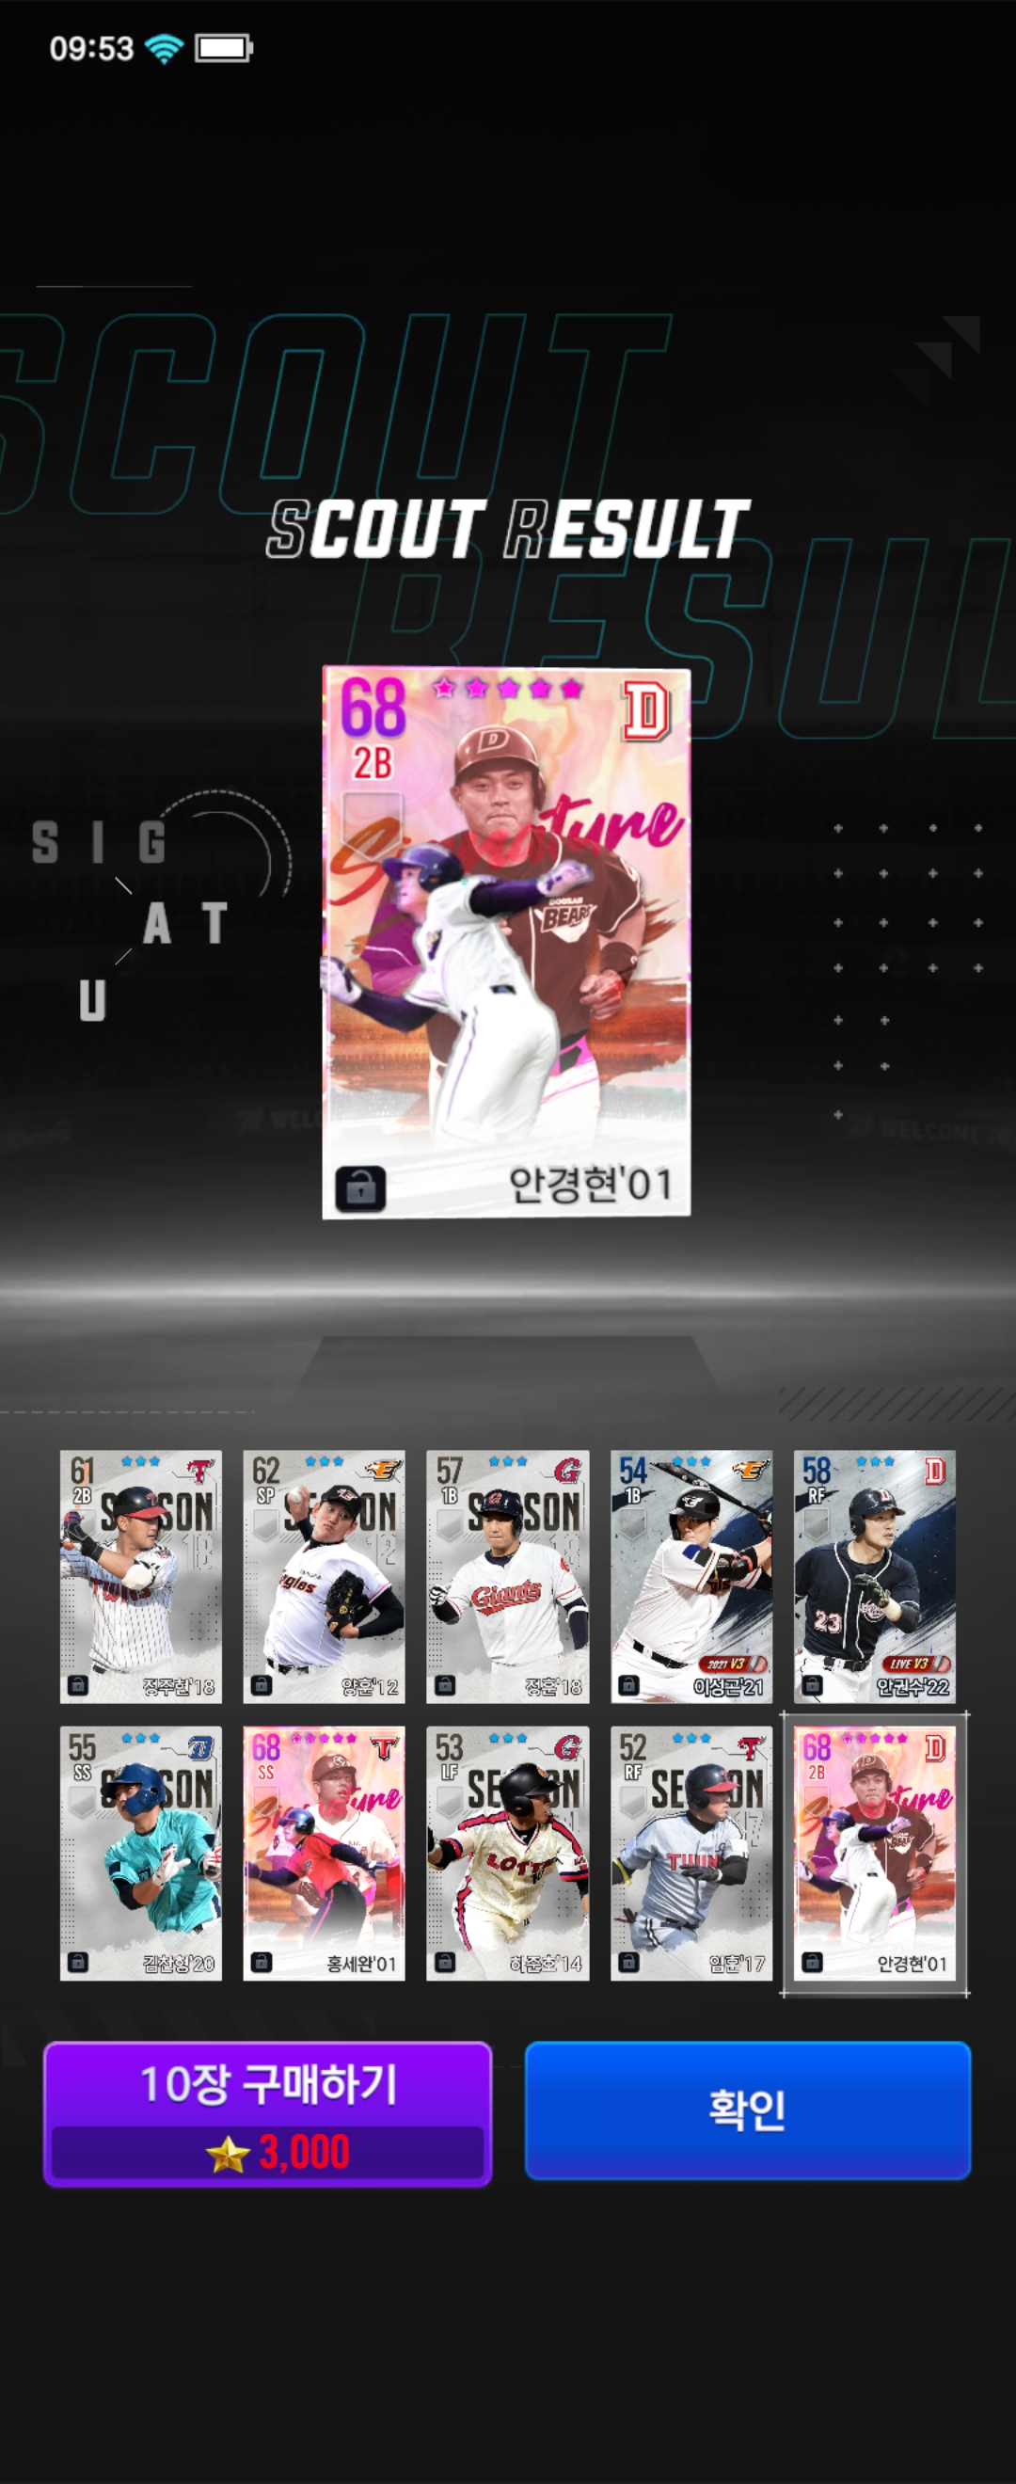Tap the Dinos logo on 김찬형'20 card
1016x2484 pixels.
click(200, 1746)
